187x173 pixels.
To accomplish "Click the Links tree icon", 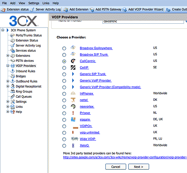I will click(13, 107).
